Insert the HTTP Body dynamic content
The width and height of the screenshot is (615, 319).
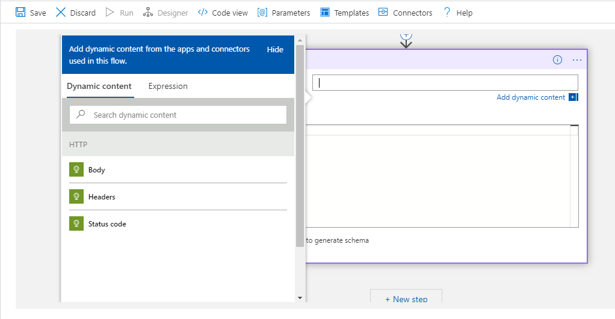(178, 169)
